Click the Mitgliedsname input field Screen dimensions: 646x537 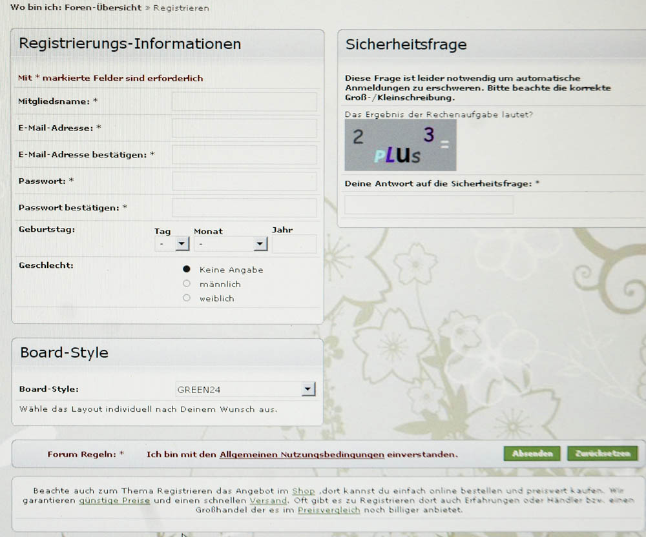(x=244, y=102)
